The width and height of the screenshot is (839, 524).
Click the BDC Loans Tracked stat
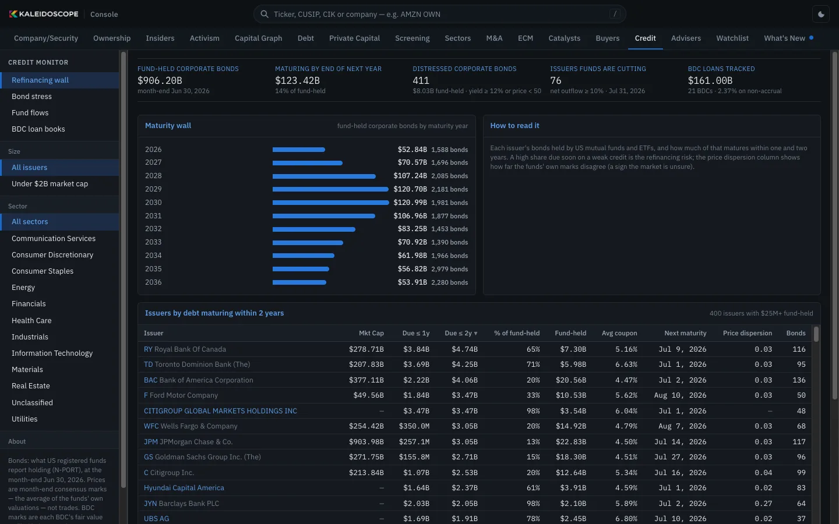click(735, 80)
